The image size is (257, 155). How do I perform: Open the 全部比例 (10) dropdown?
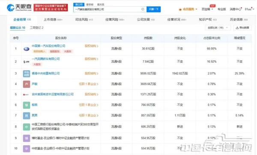pyautogui.click(x=218, y=28)
